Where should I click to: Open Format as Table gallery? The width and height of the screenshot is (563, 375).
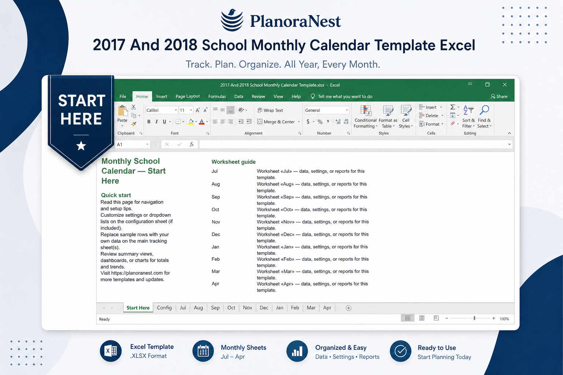[x=388, y=117]
